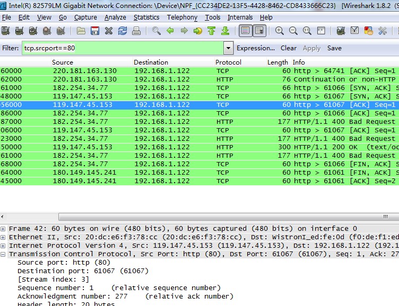
Task: Open preferences tools icon
Action: 383,31
